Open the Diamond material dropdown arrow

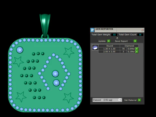(120, 100)
